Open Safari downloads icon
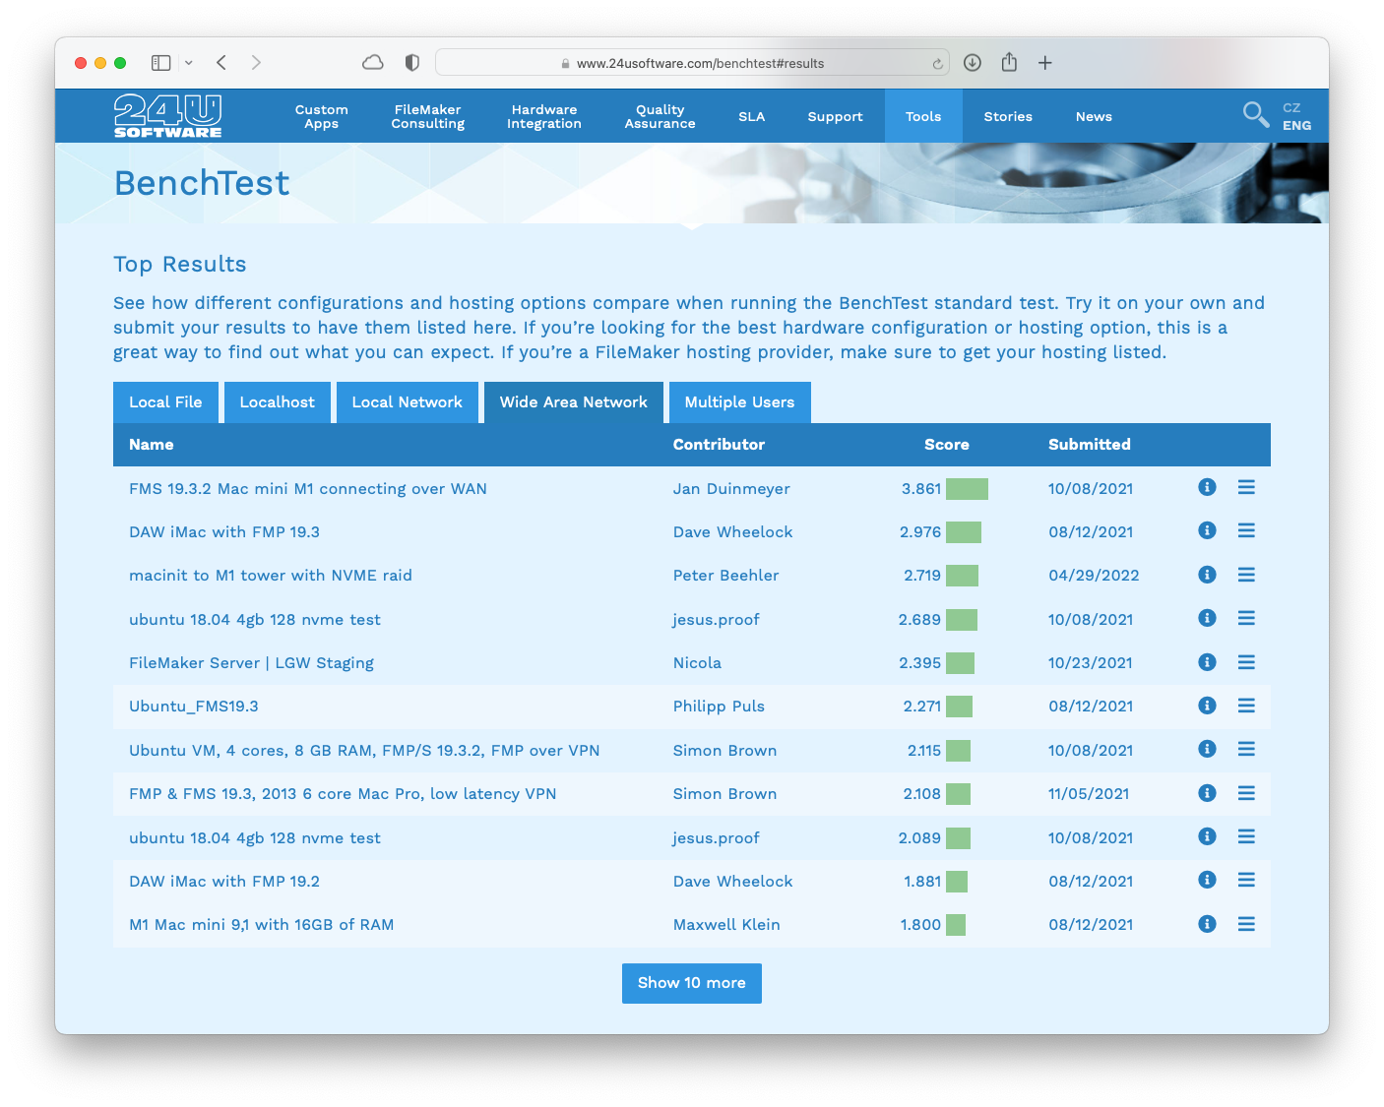 (973, 63)
